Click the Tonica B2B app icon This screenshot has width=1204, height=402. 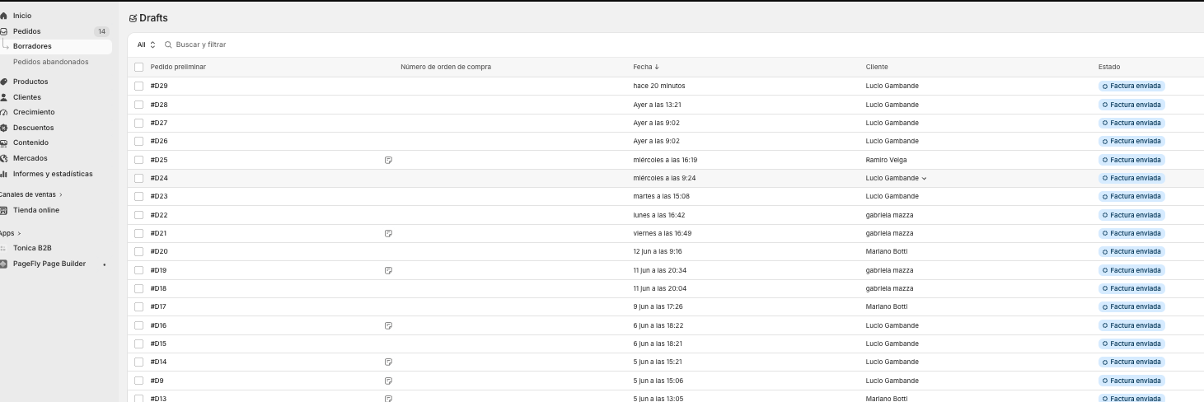[x=3, y=248]
